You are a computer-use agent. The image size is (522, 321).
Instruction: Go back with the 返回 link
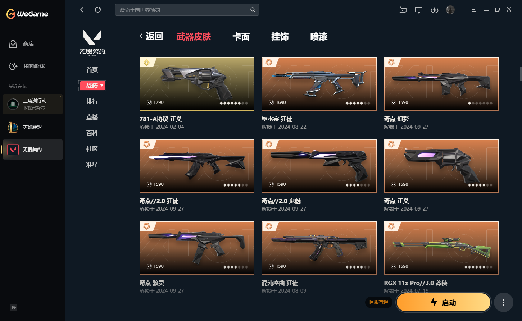(151, 36)
